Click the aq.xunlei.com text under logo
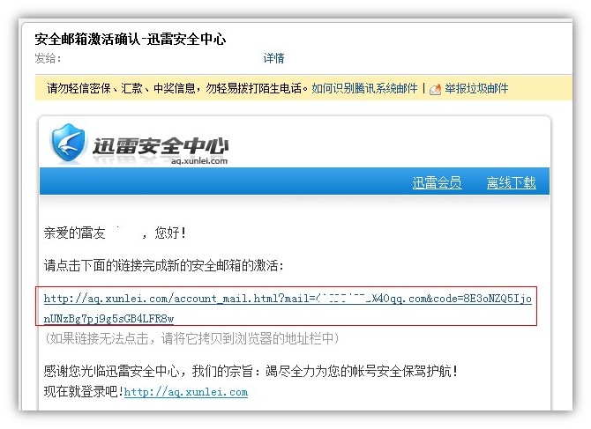Screen dimensions: 591x429 click(x=199, y=161)
